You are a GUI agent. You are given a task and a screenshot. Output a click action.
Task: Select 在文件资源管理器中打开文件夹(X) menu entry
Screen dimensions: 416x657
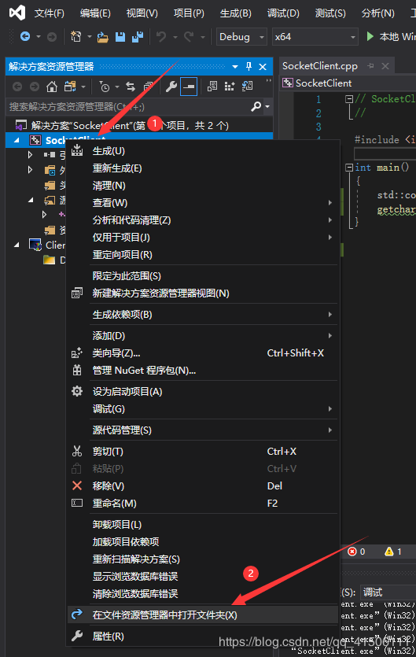[x=202, y=615]
